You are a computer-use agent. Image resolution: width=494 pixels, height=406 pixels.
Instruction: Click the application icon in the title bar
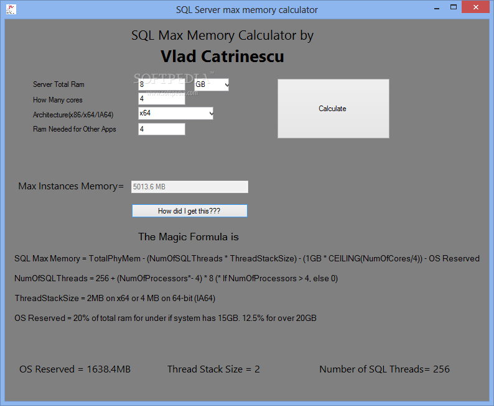(11, 9)
